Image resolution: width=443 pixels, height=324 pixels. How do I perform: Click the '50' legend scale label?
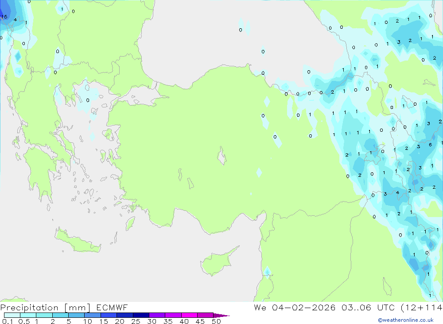tap(216, 321)
